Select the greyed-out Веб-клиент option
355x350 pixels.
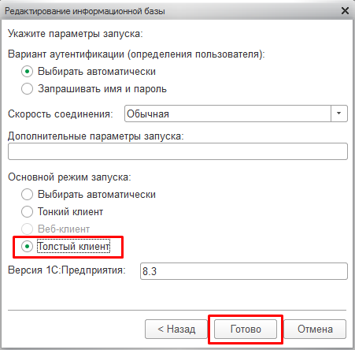[x=27, y=229]
